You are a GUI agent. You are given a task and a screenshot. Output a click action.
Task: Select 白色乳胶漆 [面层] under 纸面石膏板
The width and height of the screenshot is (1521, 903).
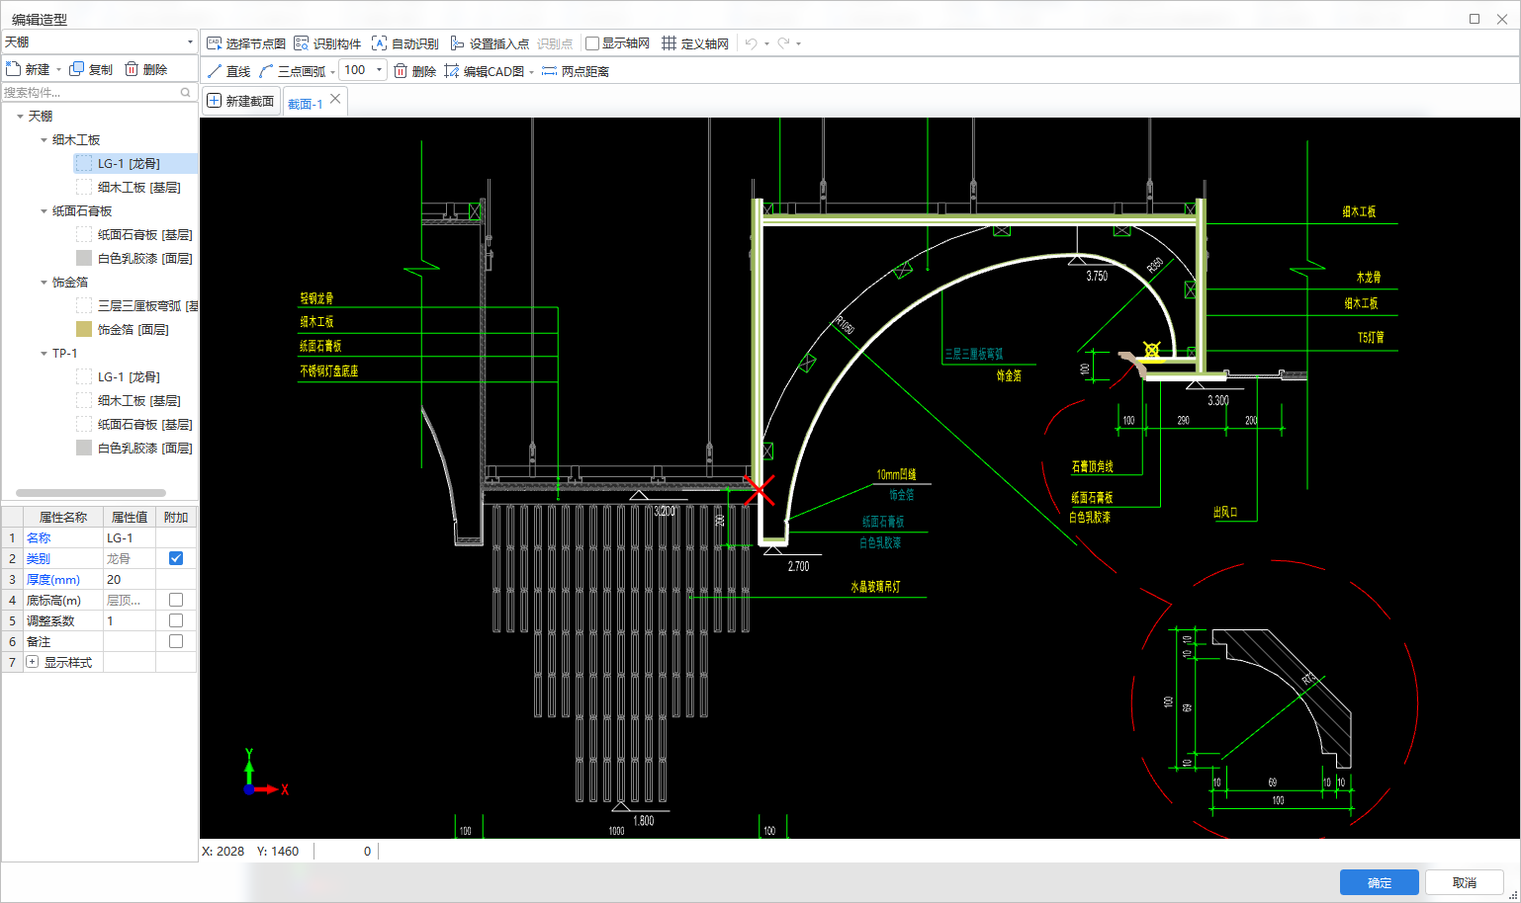[x=144, y=259]
